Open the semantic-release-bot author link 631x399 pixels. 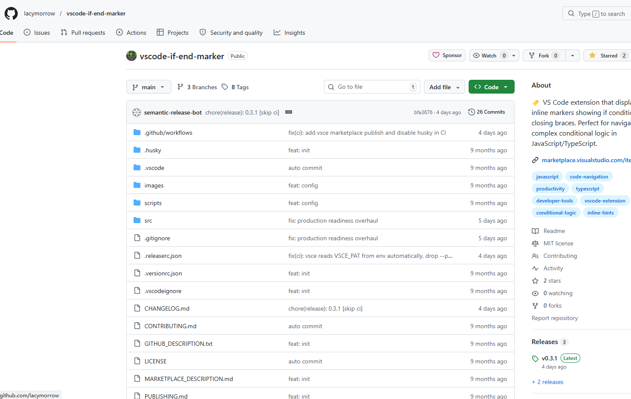coord(173,112)
